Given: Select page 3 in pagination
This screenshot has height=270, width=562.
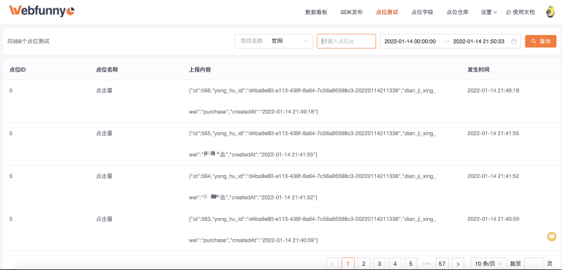Looking at the screenshot, I should click(x=379, y=264).
